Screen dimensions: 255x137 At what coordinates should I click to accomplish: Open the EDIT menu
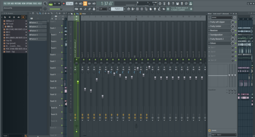9,4
